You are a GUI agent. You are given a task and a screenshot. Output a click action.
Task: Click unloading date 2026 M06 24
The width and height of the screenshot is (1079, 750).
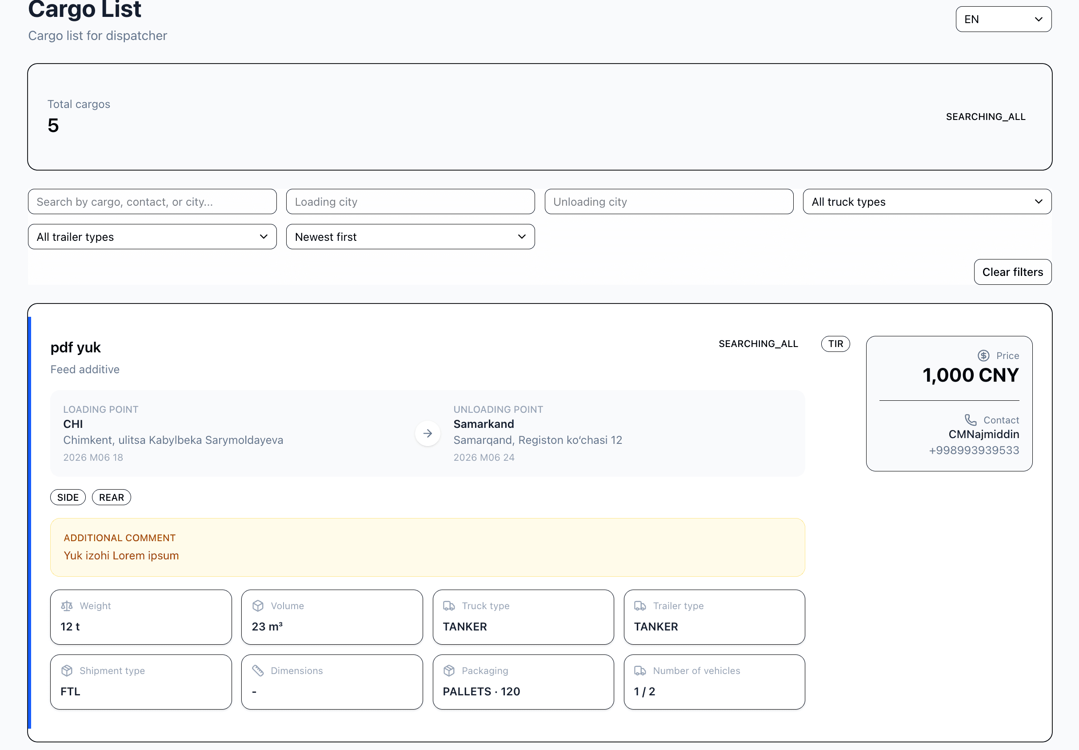[x=484, y=457]
